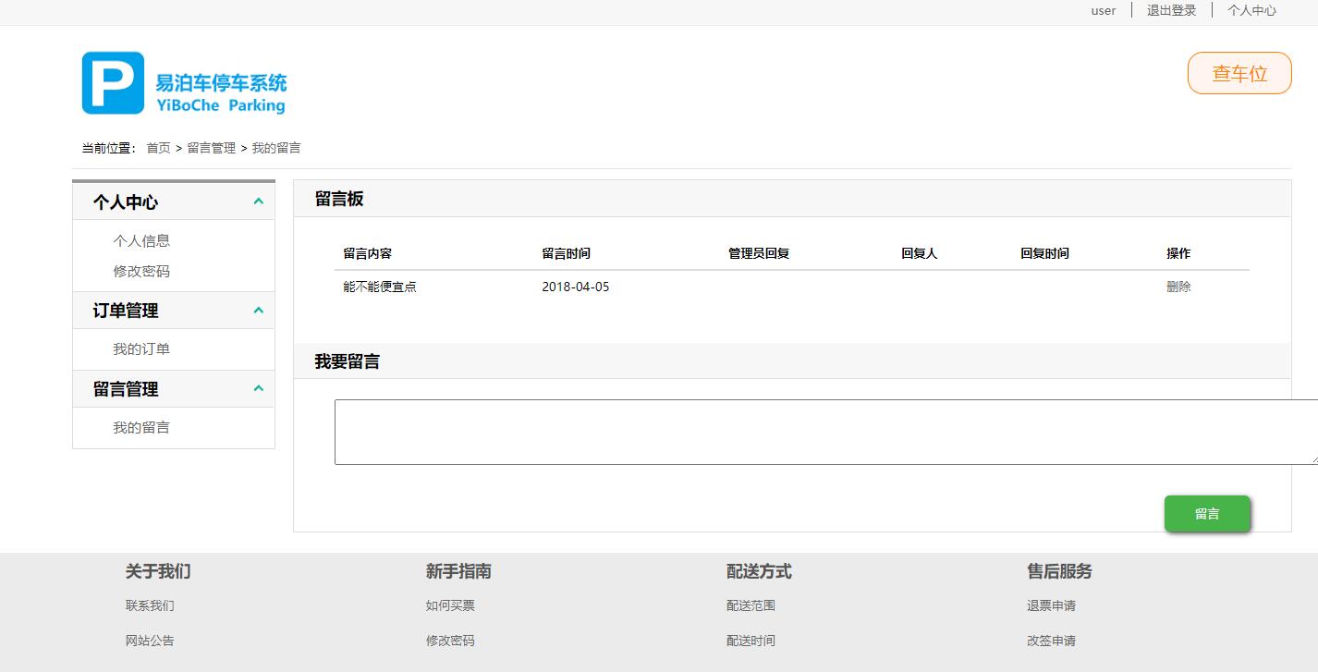Click the orange 查车位 button
1318x672 pixels.
[1239, 73]
